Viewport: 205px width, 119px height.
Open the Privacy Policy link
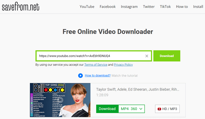123,65
